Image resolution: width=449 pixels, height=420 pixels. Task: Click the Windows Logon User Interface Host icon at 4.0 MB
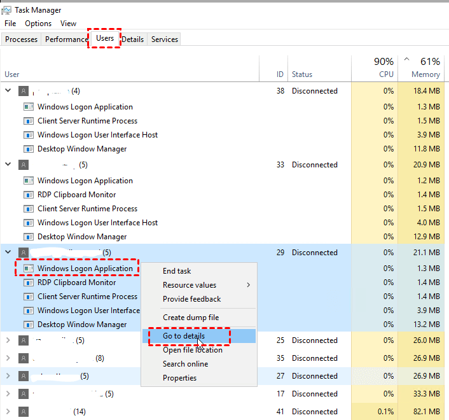pos(28,223)
